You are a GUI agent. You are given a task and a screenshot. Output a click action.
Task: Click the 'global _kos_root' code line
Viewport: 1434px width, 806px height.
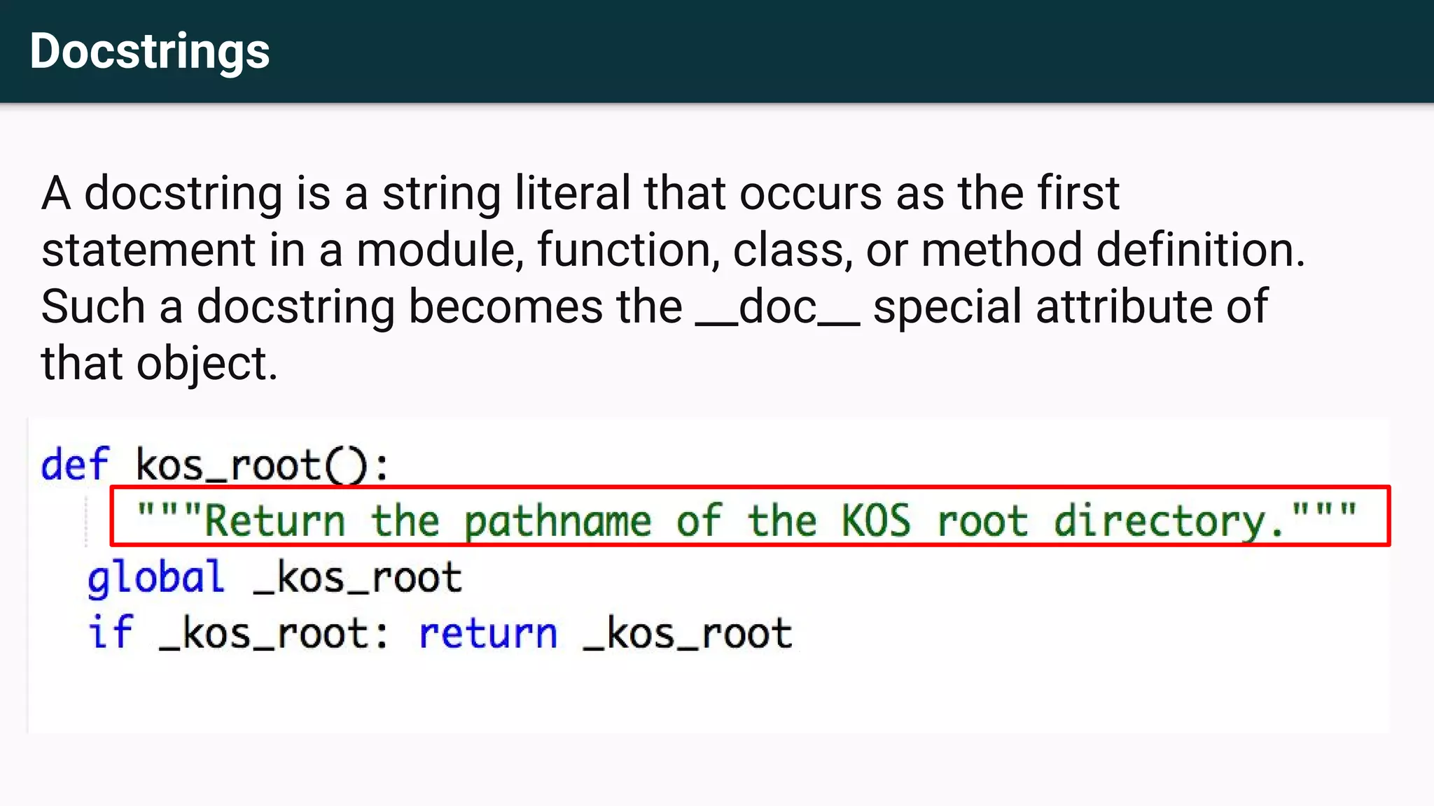(x=274, y=578)
